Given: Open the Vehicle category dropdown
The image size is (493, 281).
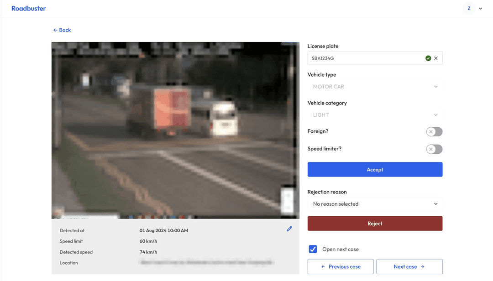Looking at the screenshot, I should click(374, 114).
